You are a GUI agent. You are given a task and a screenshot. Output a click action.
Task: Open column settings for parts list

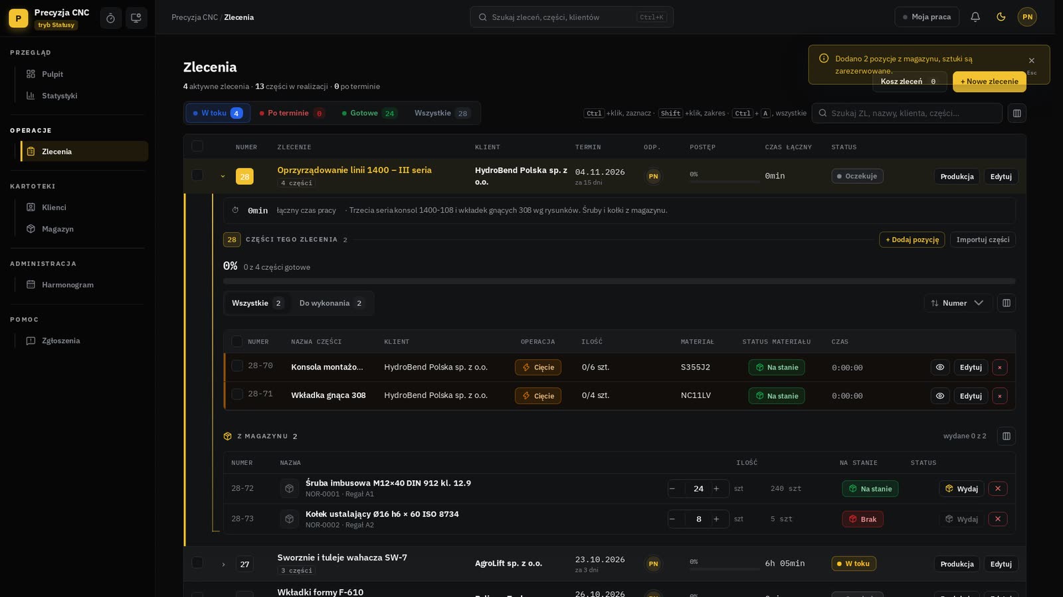1007,303
